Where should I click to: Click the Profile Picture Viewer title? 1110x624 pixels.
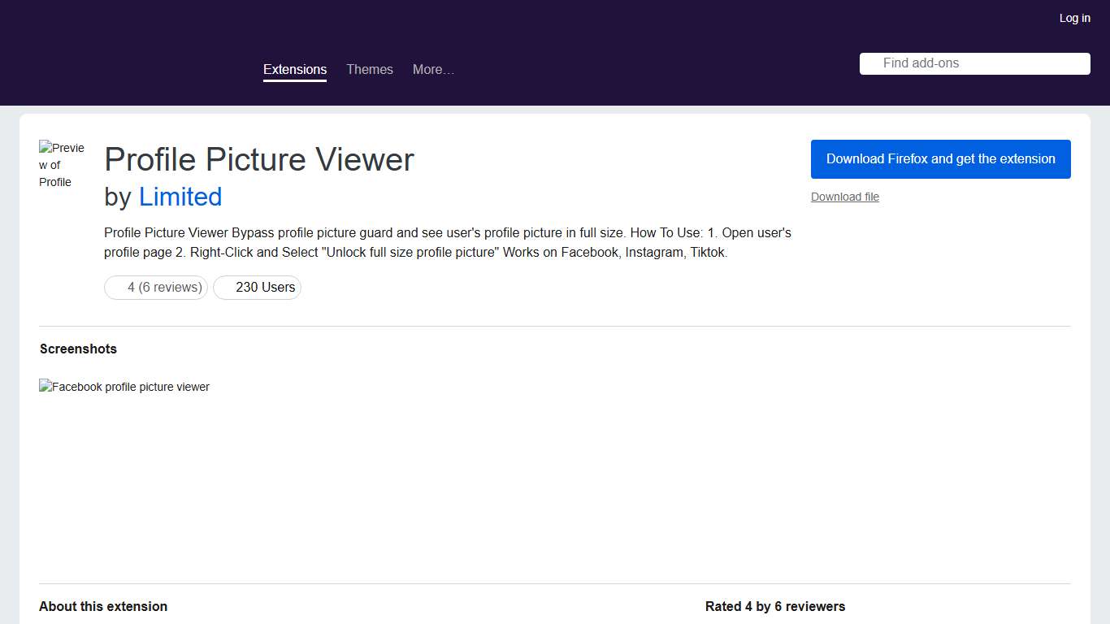click(258, 159)
